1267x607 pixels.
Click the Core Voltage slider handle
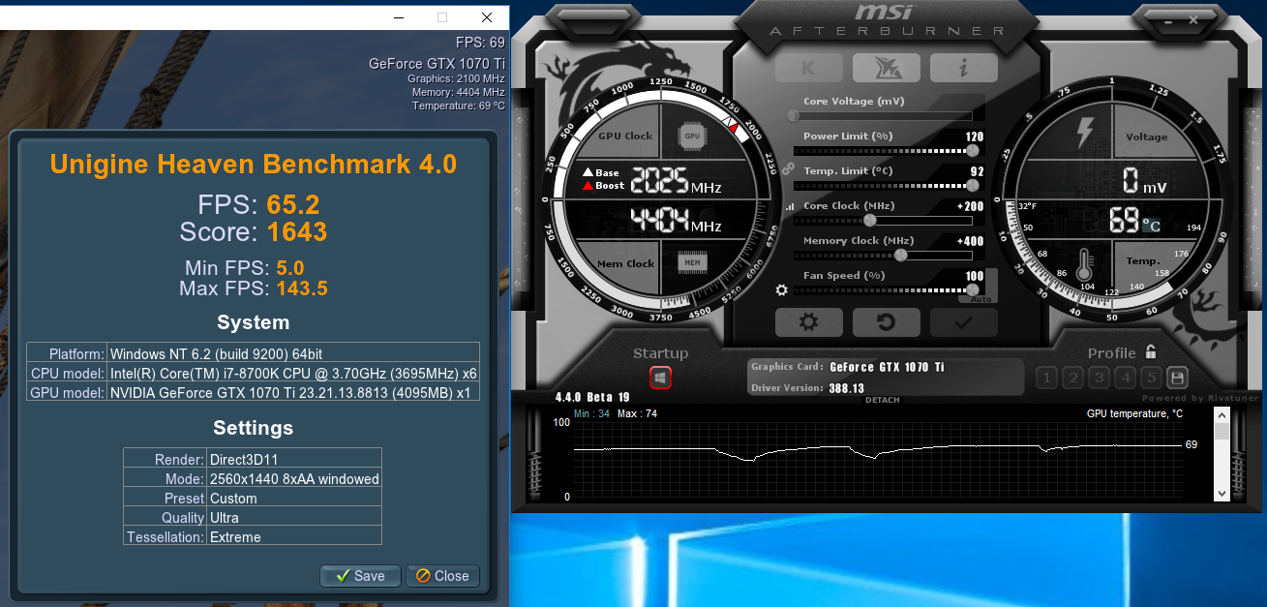tap(794, 115)
